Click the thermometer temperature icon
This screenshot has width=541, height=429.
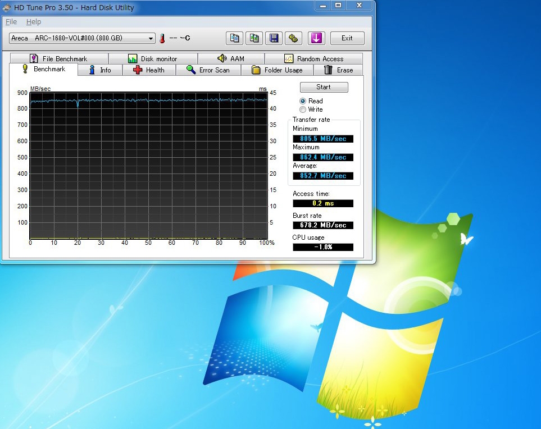click(162, 38)
